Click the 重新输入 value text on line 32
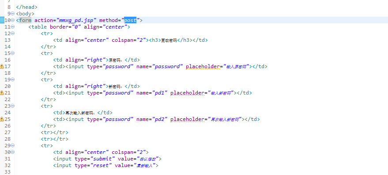Viewport: 388px width, 175px height. 144,166
